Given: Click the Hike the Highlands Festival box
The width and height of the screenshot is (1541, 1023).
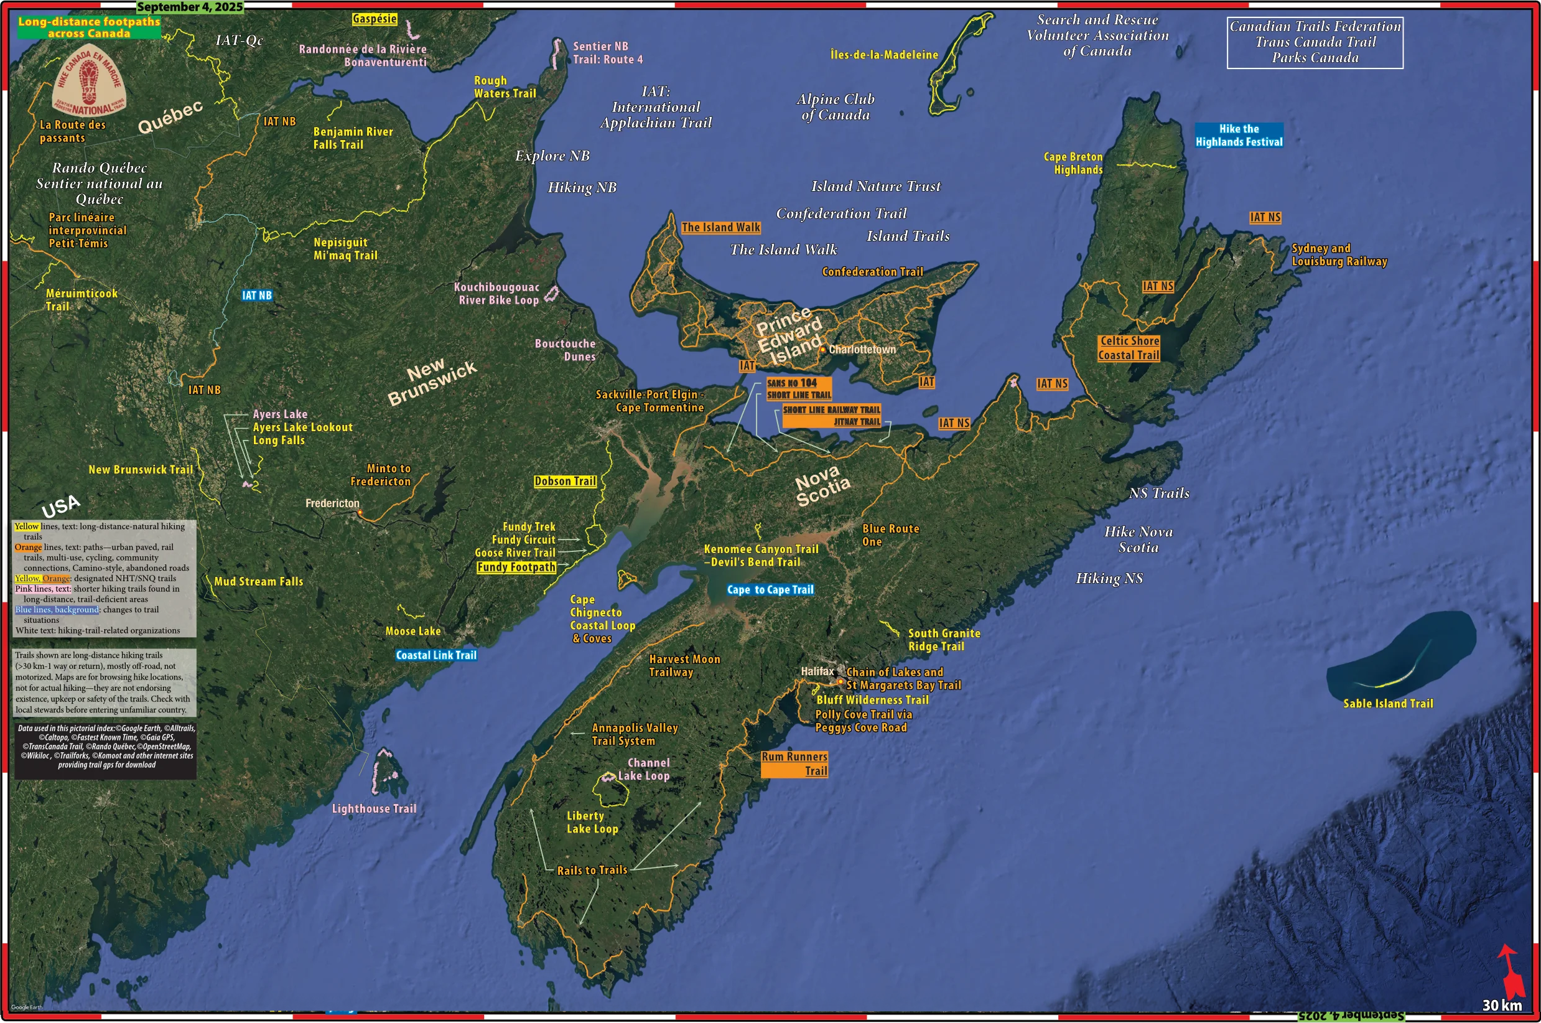Looking at the screenshot, I should pyautogui.click(x=1239, y=135).
